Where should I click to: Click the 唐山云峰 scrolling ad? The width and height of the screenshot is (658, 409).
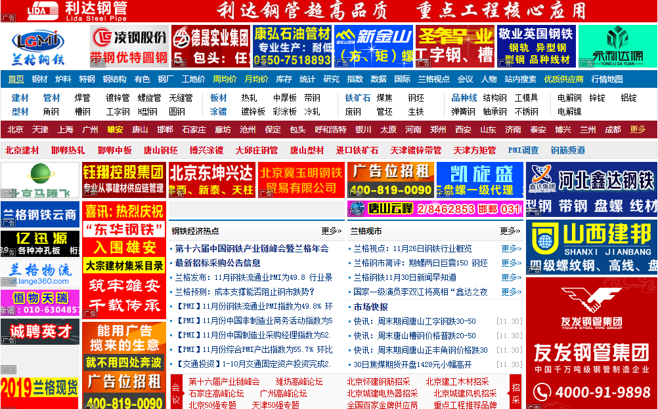[x=435, y=208]
